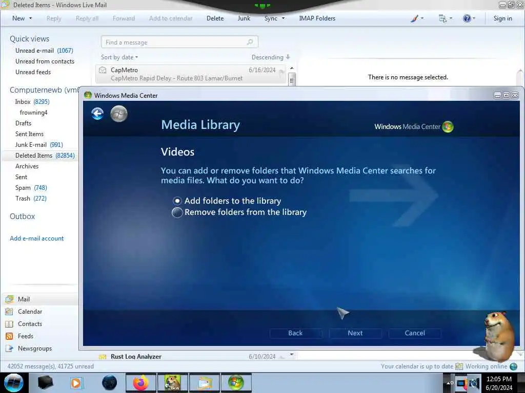Click the Back button in Media Center
This screenshot has height=393, width=525.
pyautogui.click(x=295, y=333)
